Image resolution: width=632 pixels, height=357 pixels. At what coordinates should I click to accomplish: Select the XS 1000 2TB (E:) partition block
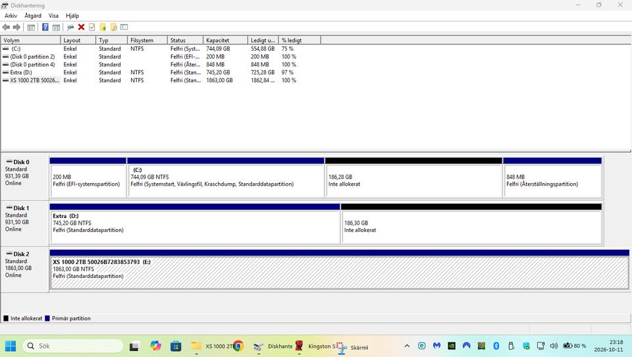pos(339,269)
